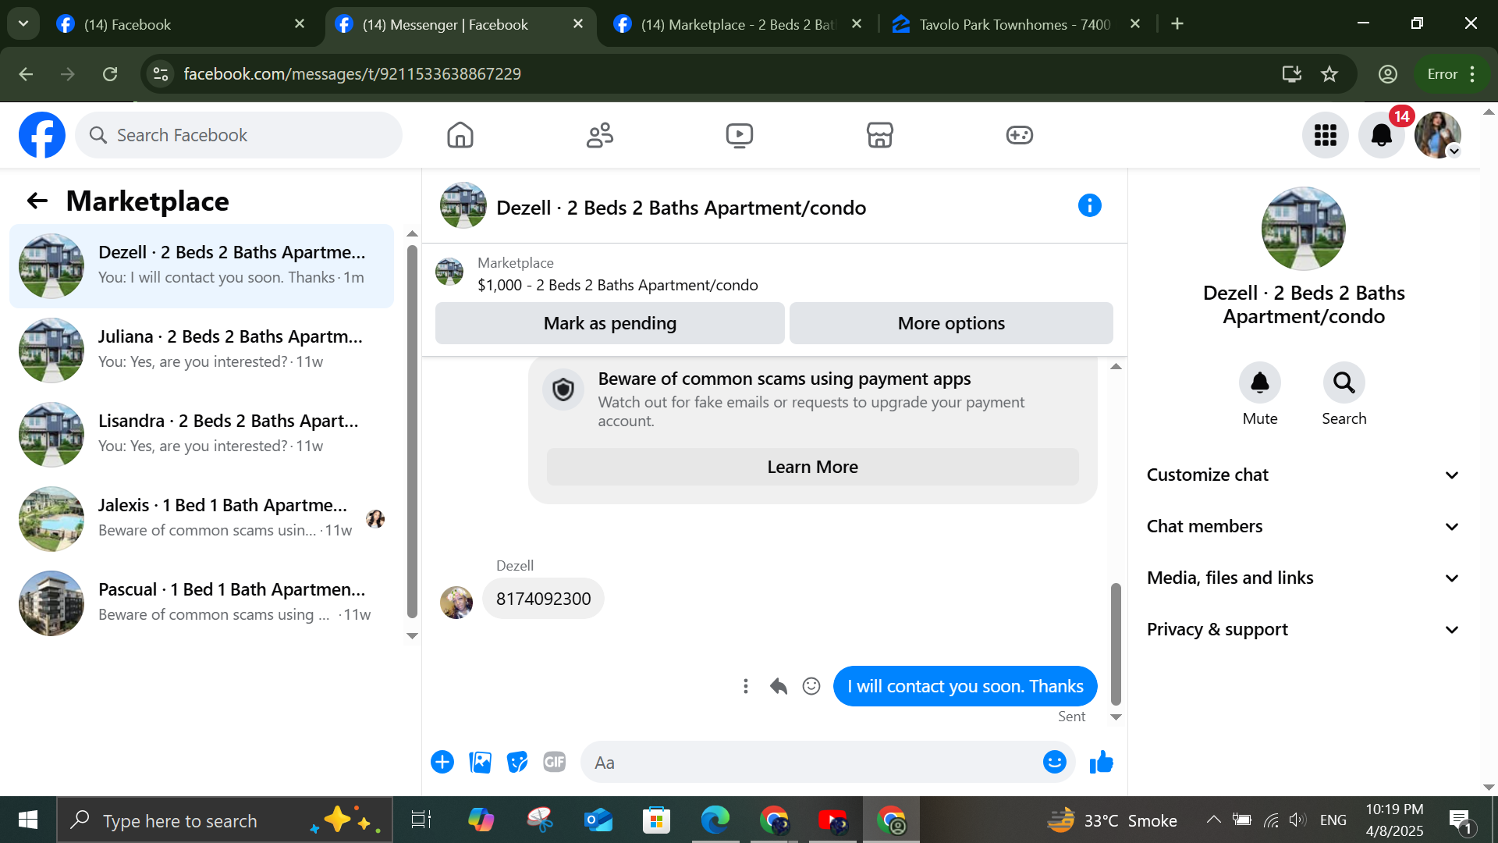Choose a sticker in composer
This screenshot has width=1498, height=843.
coord(517,762)
